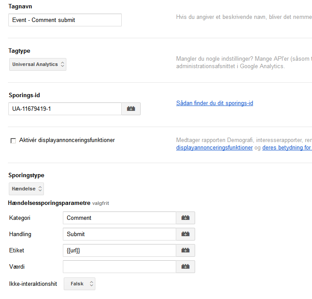Open macro picker for Sporings-id field
312x299 pixels.
click(131, 109)
